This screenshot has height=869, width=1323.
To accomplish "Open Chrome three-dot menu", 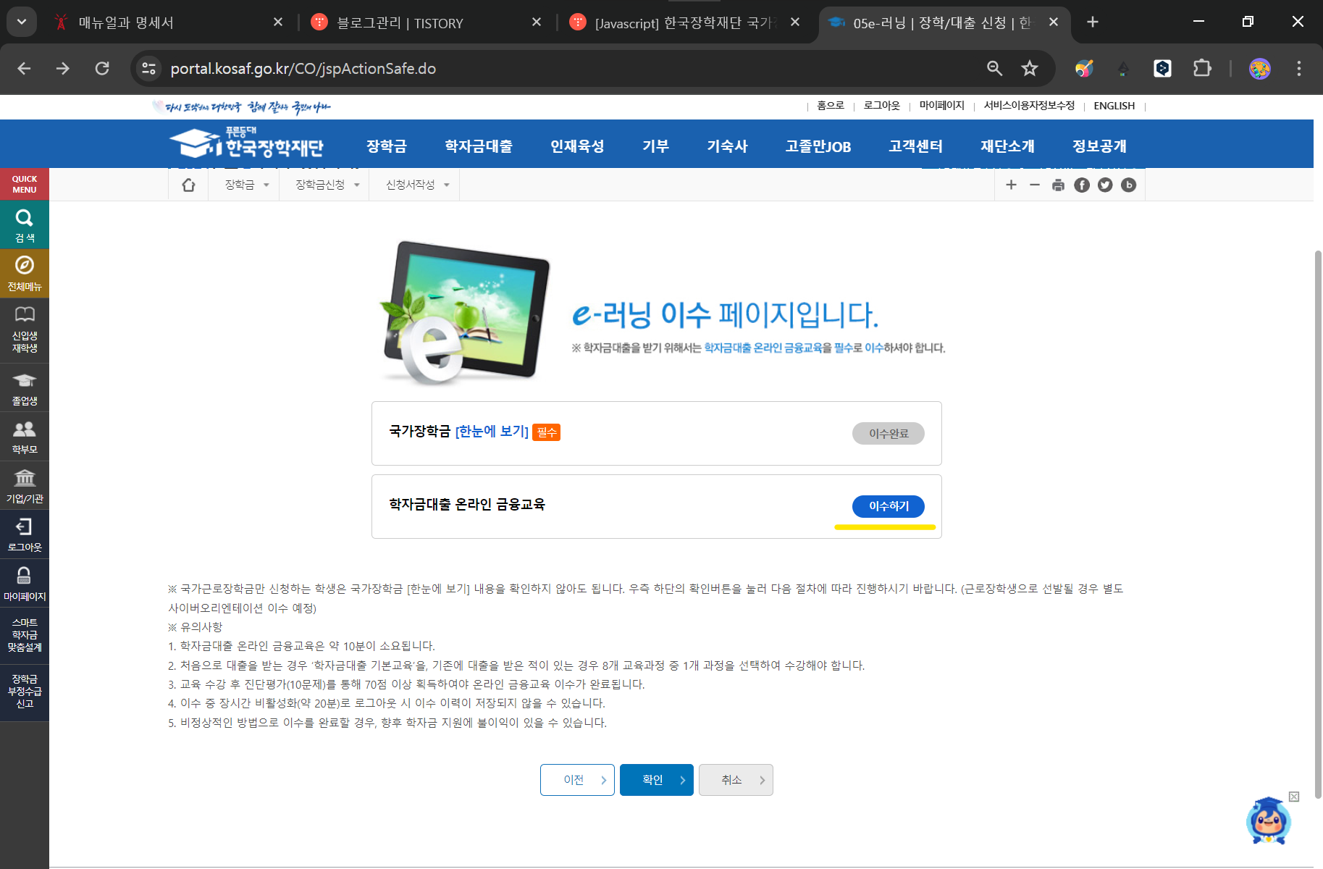I will pyautogui.click(x=1298, y=68).
